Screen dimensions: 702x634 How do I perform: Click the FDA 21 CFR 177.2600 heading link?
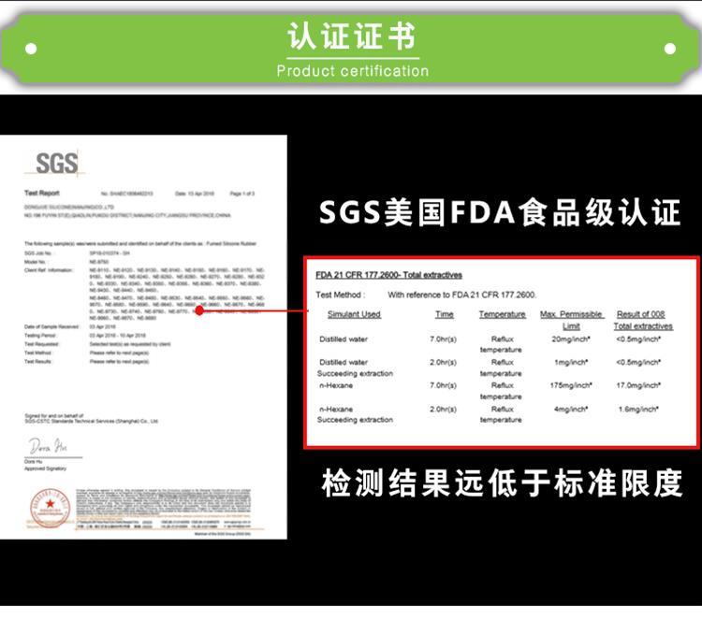pos(388,275)
